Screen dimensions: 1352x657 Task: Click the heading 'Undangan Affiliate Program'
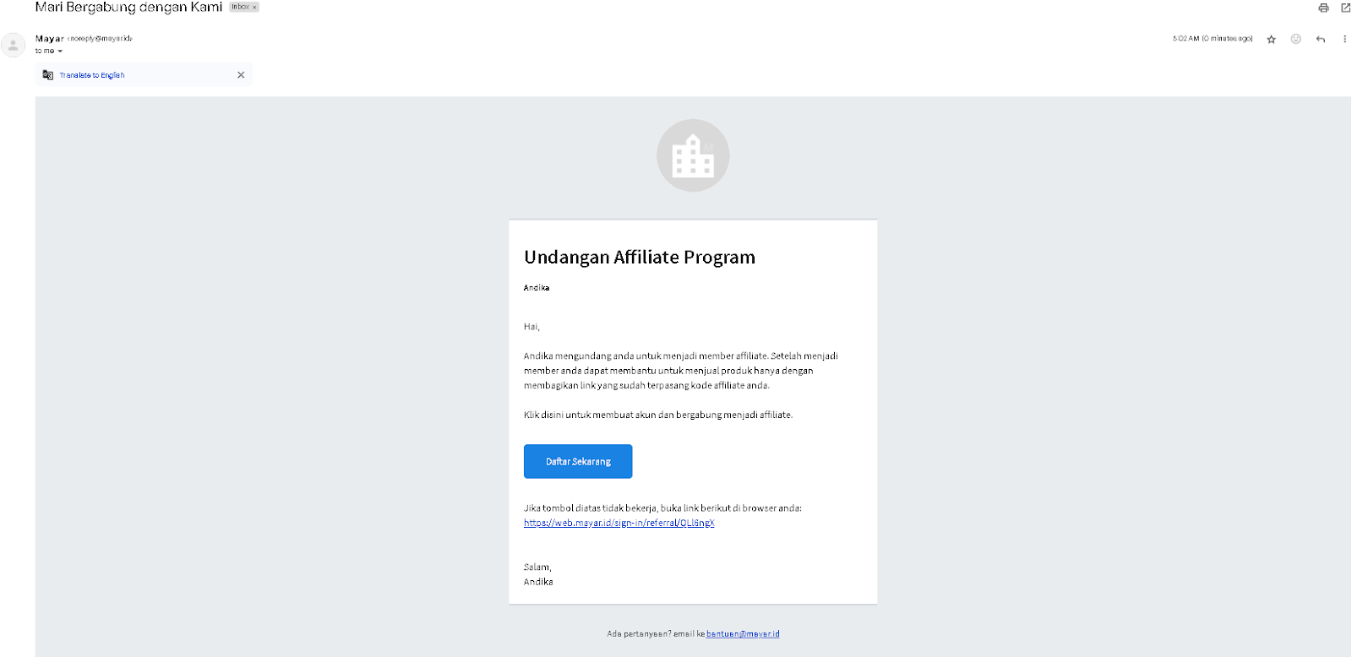point(640,257)
